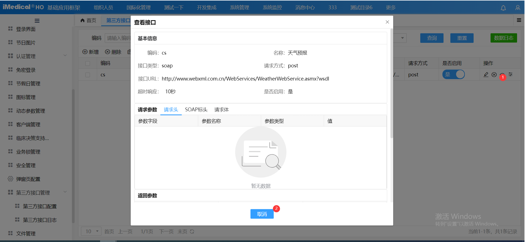Check the cs row checkbox
The width and height of the screenshot is (525, 242).
pos(87,75)
